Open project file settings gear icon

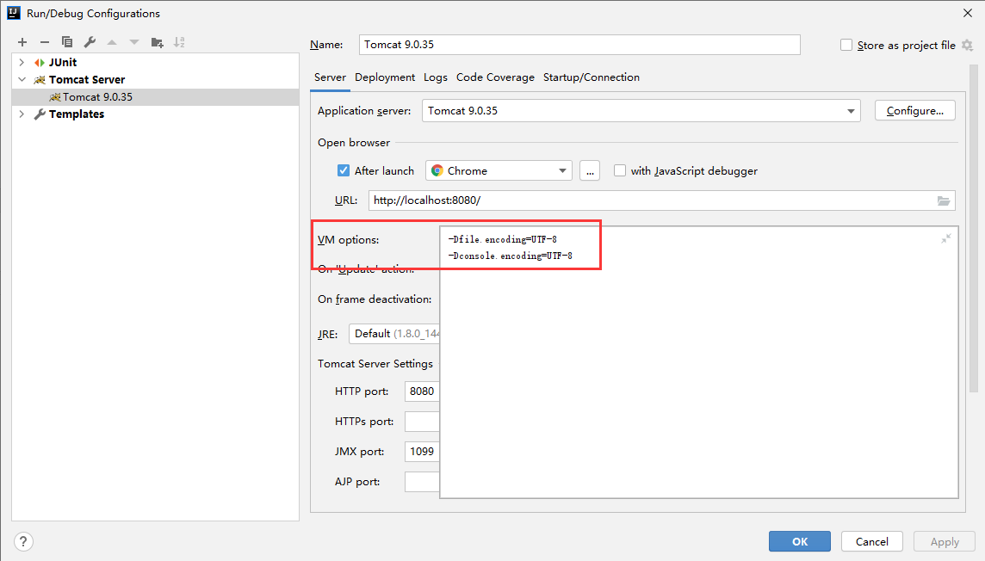968,46
